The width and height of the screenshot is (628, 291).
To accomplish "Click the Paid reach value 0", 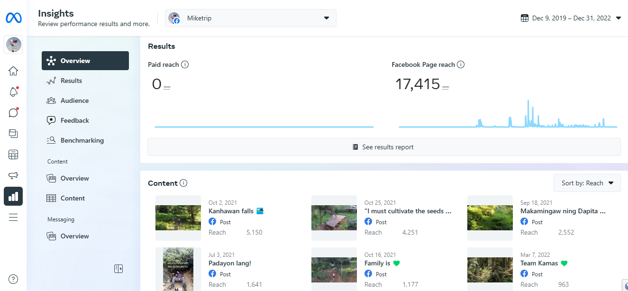I will click(157, 84).
